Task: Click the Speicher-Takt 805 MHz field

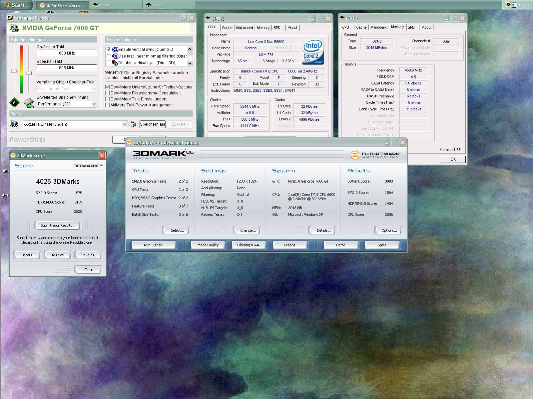Action: [67, 68]
